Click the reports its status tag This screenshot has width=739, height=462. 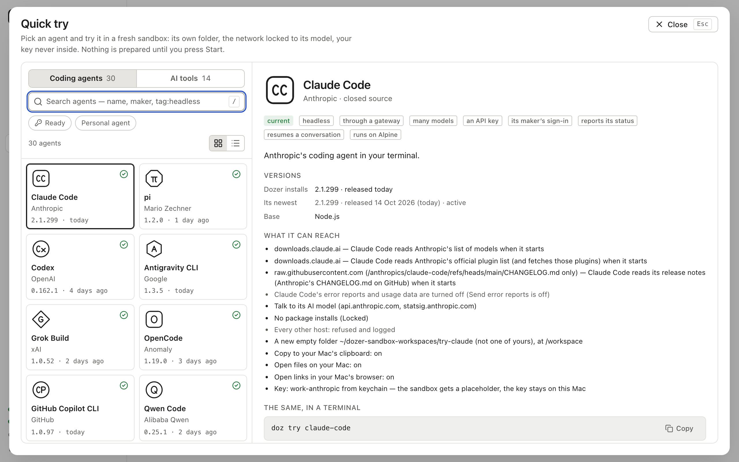pos(607,121)
